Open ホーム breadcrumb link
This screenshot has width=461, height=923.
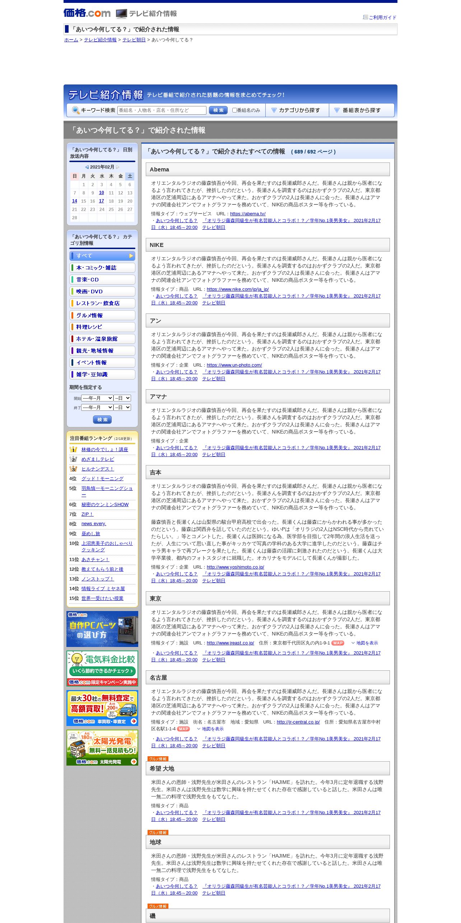pyautogui.click(x=71, y=40)
